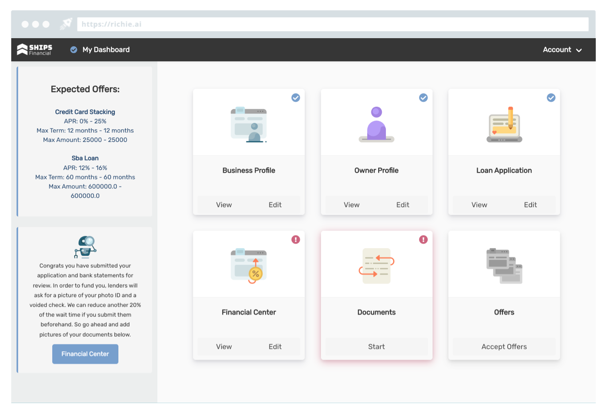Click the robot mascot icon in sidebar
Image resolution: width=607 pixels, height=413 pixels.
coord(85,247)
